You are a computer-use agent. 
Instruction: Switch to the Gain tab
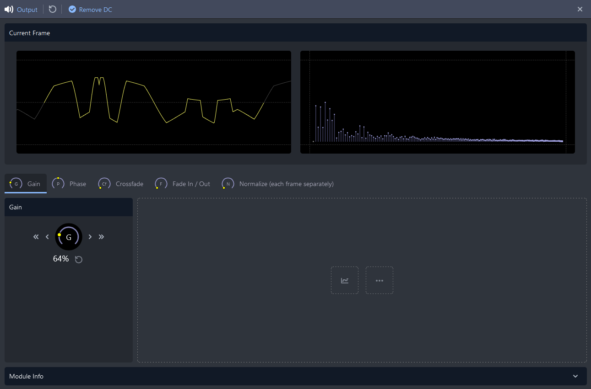point(26,184)
